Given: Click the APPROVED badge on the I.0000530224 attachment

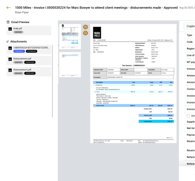Looking at the screenshot, I should coord(32,51).
